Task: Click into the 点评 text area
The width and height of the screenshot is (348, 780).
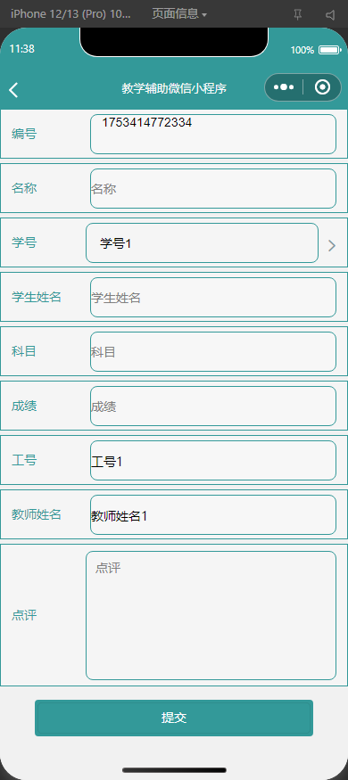Action: (x=211, y=615)
